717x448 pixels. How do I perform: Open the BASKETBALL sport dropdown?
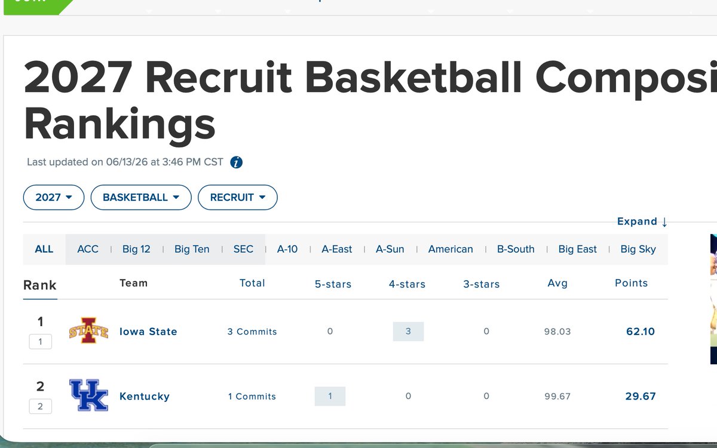[x=141, y=197]
